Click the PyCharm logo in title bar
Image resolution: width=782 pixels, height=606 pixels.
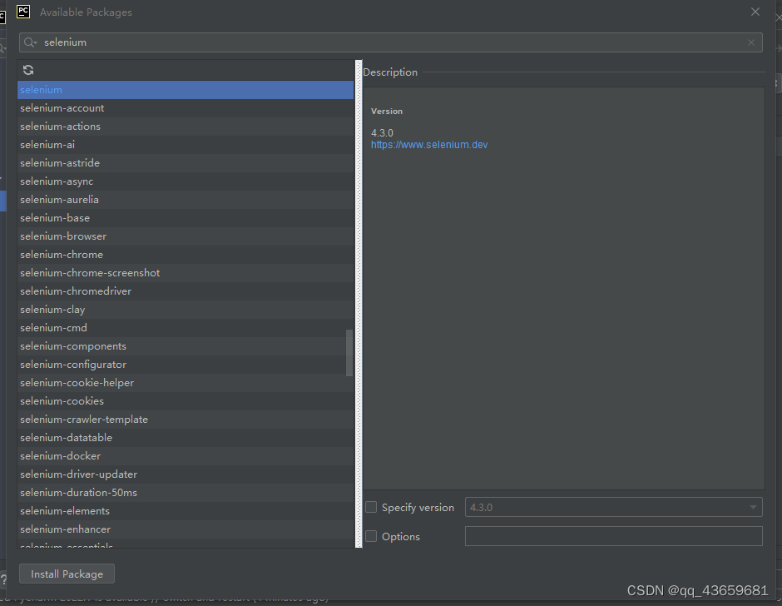point(23,12)
